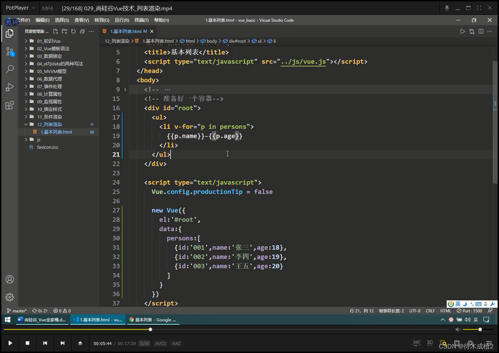The width and height of the screenshot is (499, 353).
Task: Open the Extensions view icon
Action: coord(10,105)
